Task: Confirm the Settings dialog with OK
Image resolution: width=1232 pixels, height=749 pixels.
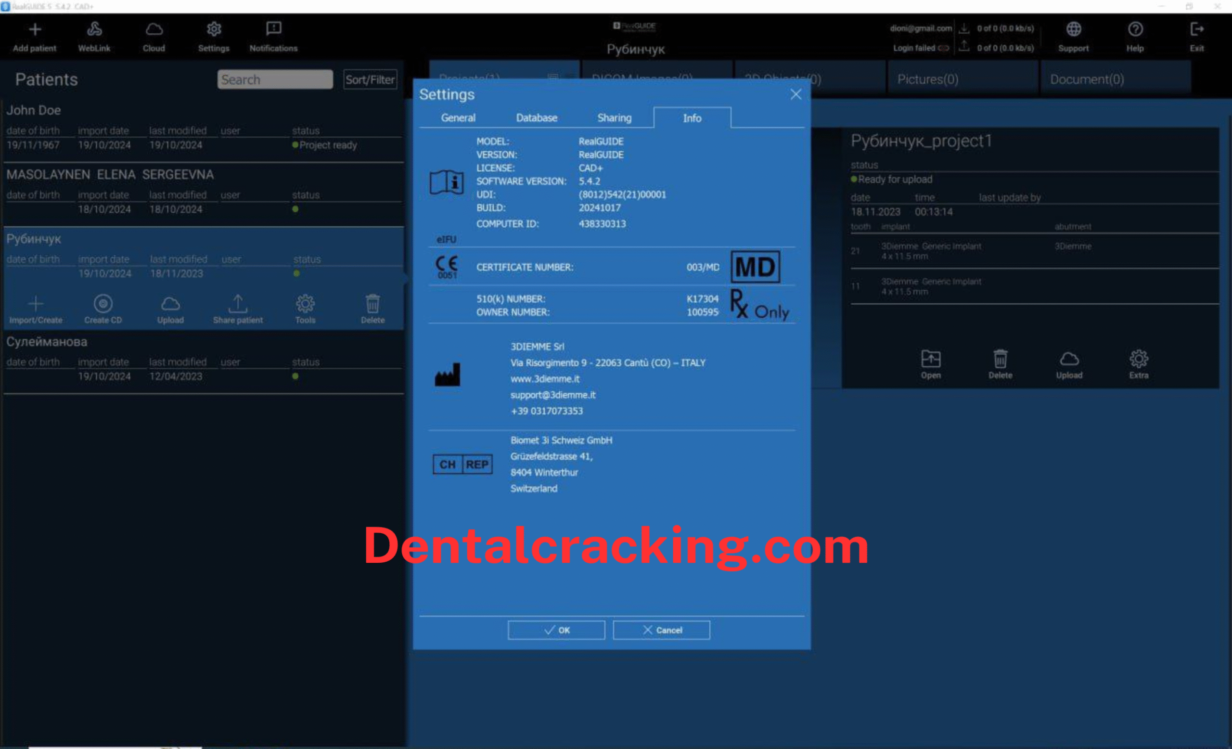Action: [x=556, y=630]
